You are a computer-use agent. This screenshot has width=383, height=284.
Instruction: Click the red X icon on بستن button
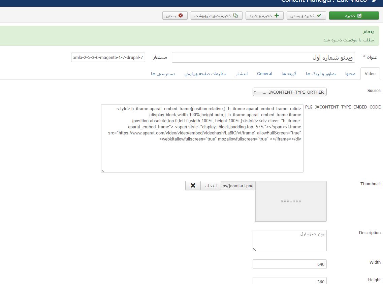point(181,15)
